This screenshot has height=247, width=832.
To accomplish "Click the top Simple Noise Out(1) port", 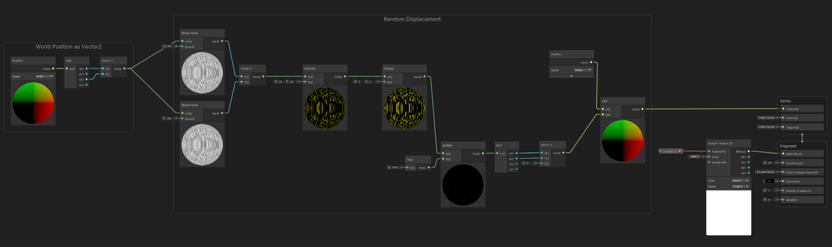I will pos(222,41).
